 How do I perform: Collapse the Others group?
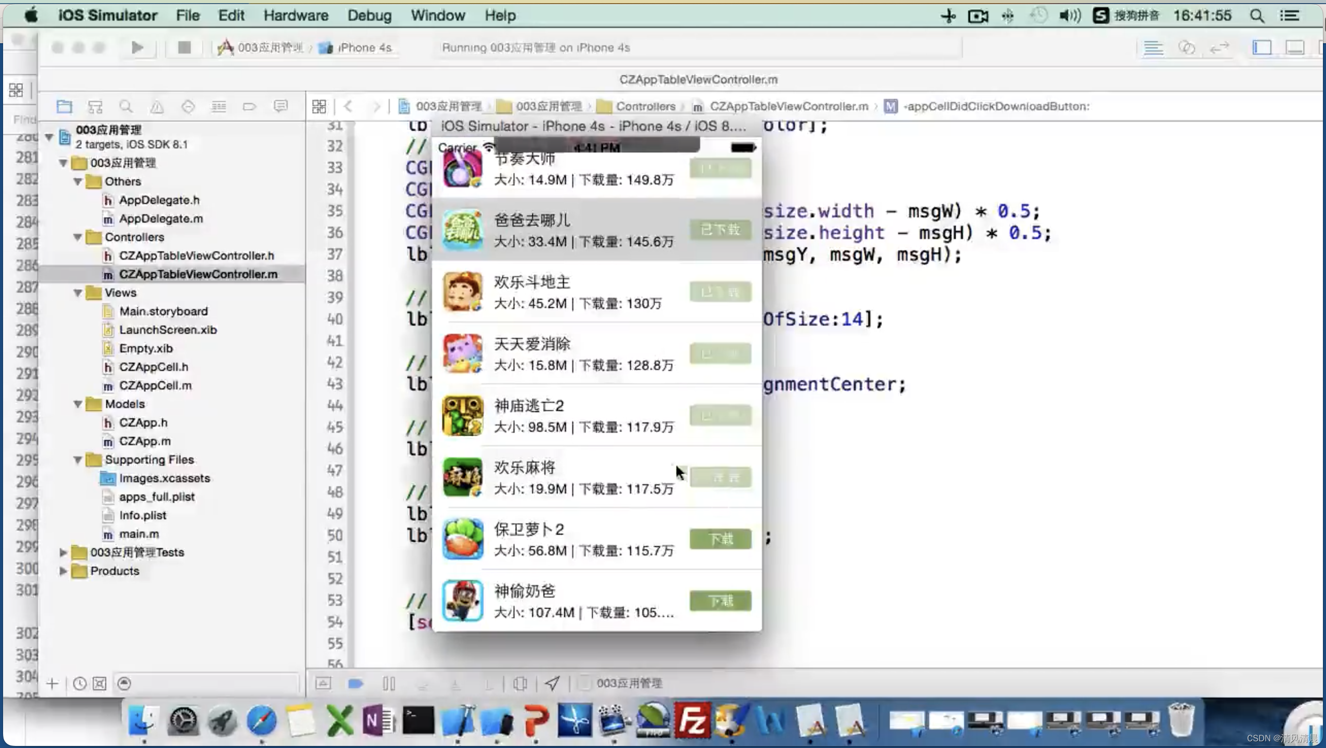[77, 182]
